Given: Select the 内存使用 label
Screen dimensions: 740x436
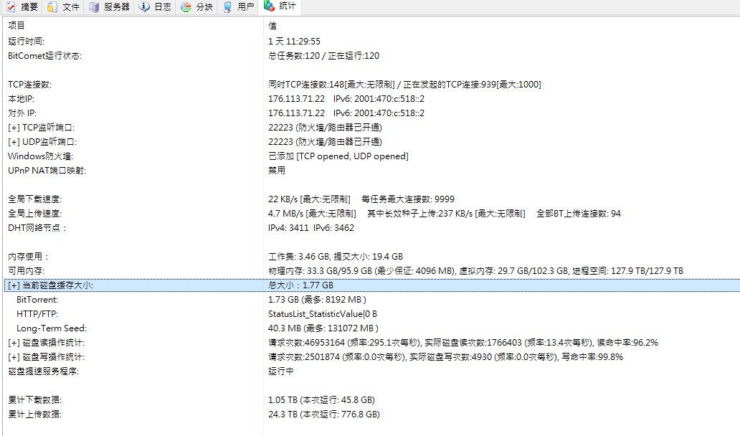Looking at the screenshot, I should pos(28,257).
